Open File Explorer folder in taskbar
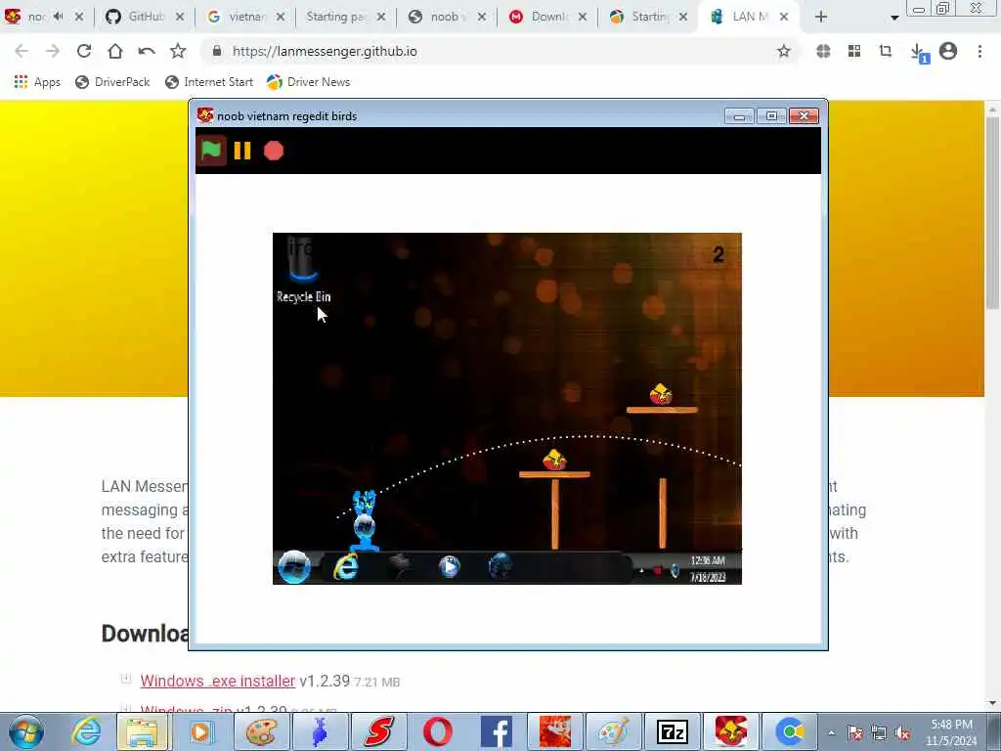 point(142,731)
